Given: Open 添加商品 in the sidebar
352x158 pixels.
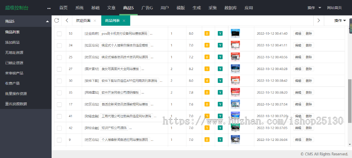Looking at the screenshot, I should pyautogui.click(x=13, y=42).
